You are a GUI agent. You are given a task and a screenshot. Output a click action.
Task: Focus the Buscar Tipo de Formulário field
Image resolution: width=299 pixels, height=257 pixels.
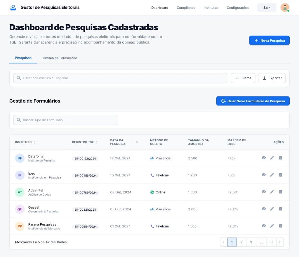[66, 120]
